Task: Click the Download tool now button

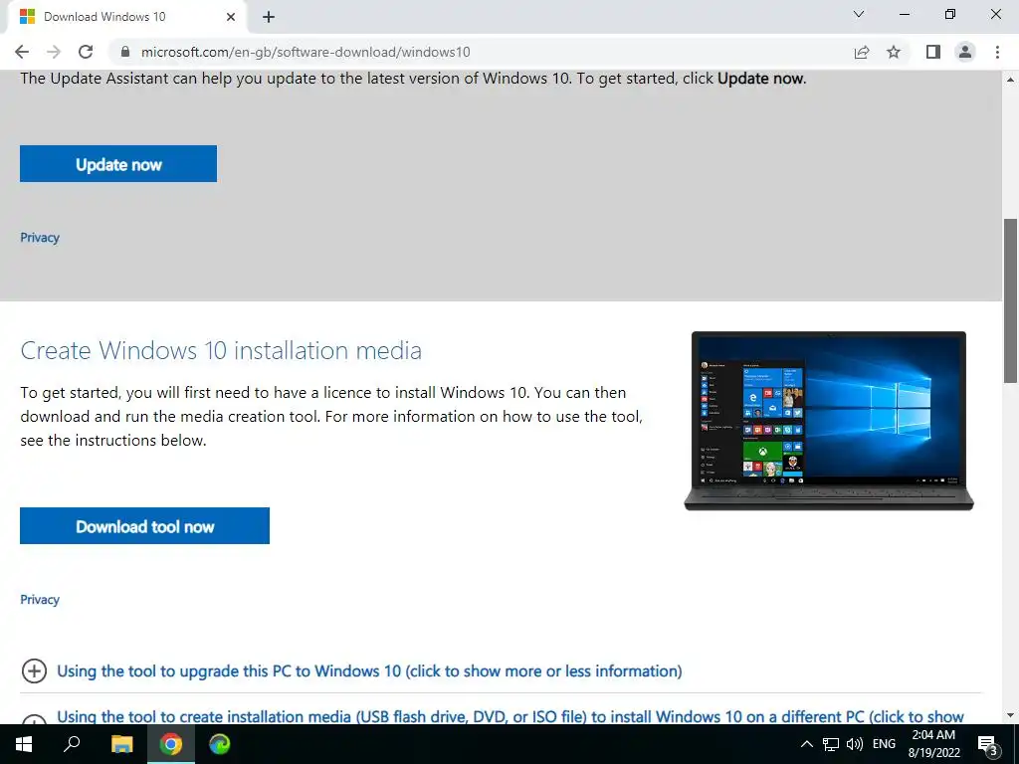Action: (x=145, y=525)
